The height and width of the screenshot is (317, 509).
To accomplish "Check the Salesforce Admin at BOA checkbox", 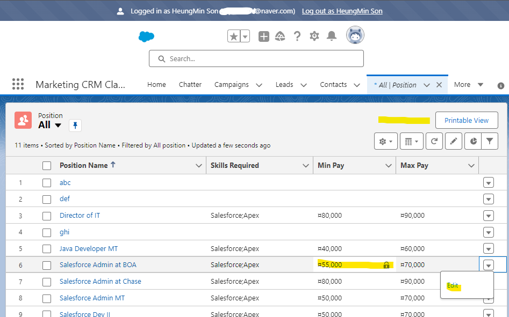I will point(47,266).
